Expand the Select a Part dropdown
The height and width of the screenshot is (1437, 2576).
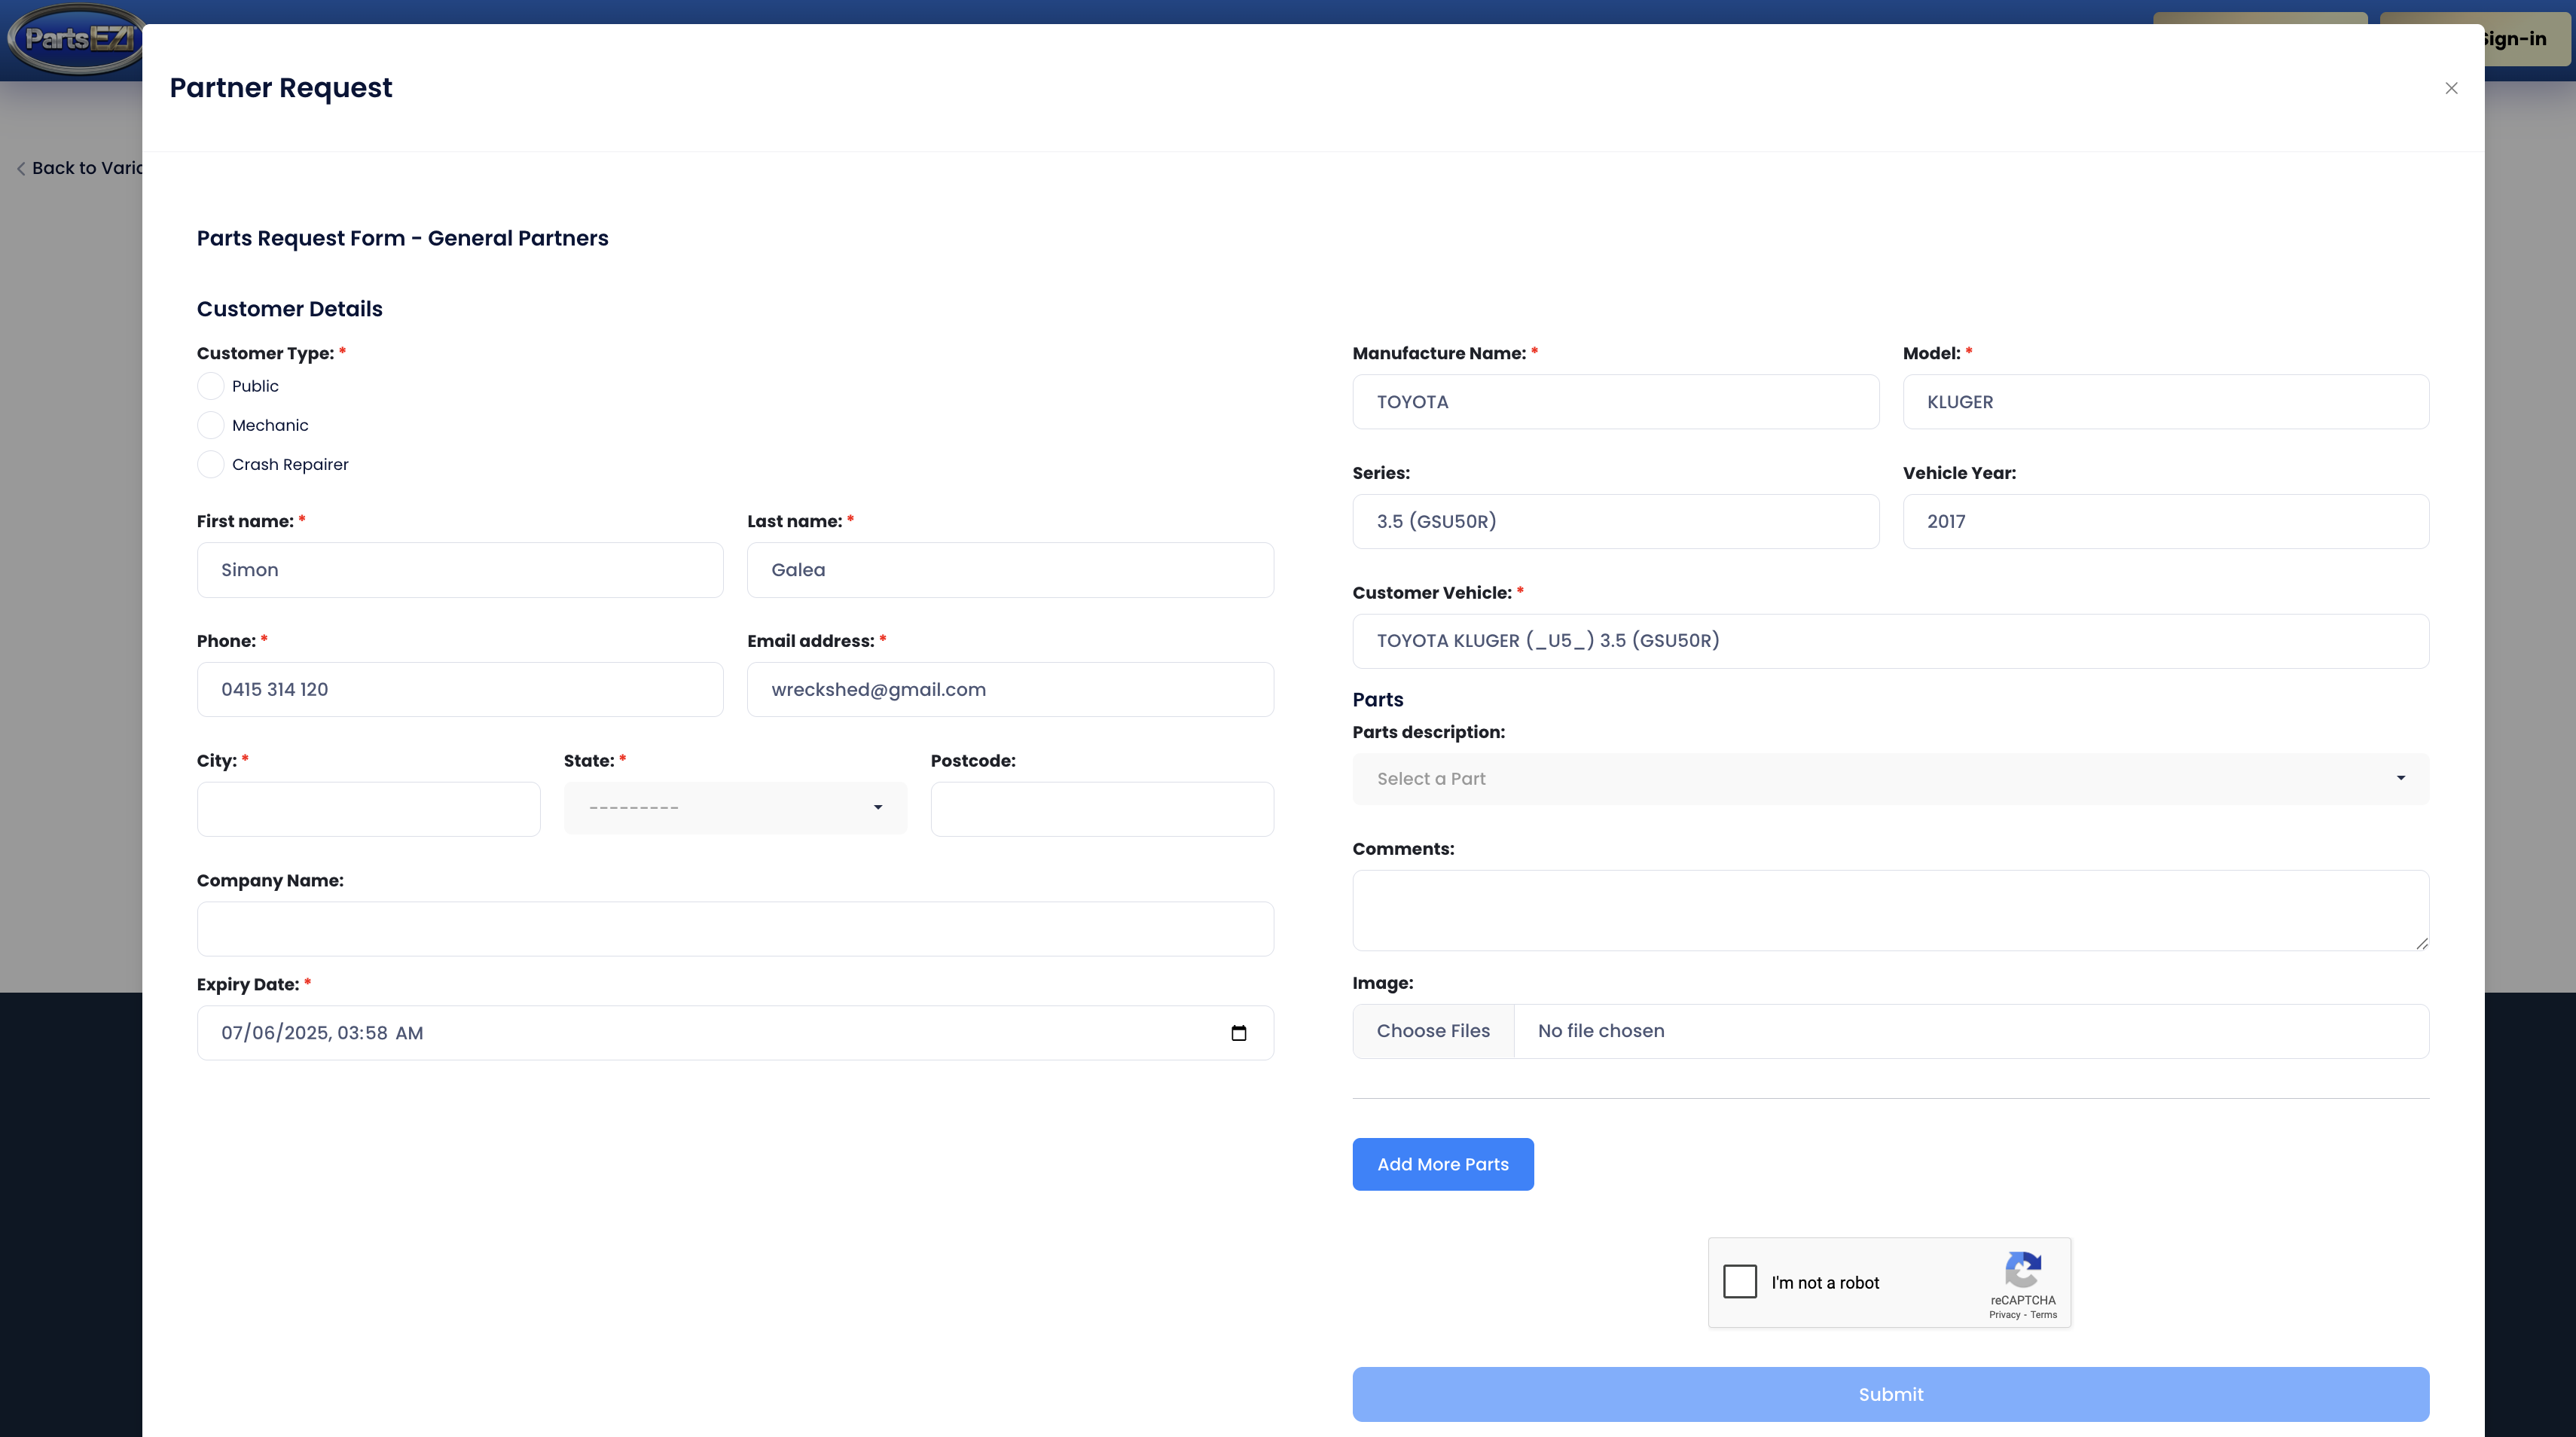pos(1890,779)
